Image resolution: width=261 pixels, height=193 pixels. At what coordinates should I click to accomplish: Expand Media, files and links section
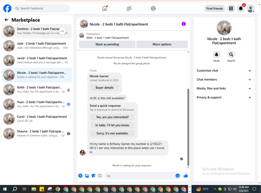click(224, 88)
